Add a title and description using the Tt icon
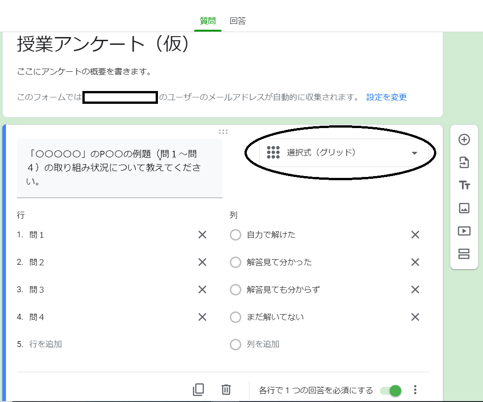 pos(464,186)
